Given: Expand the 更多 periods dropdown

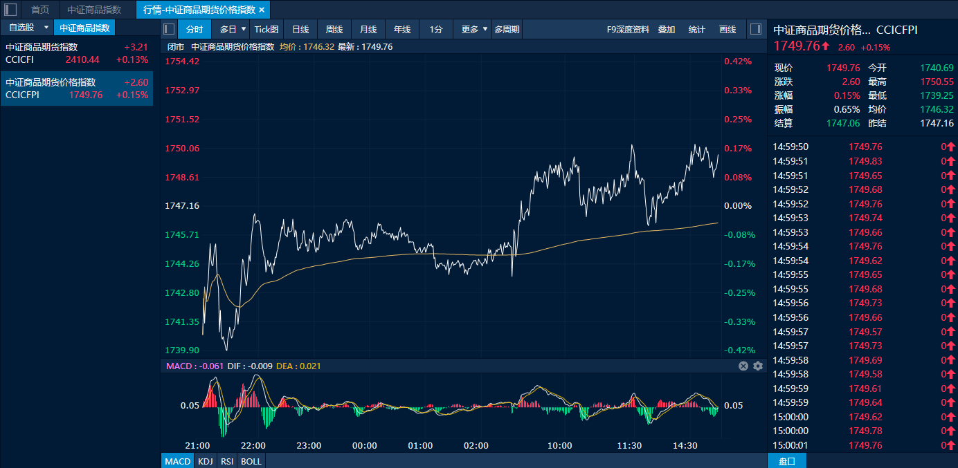Looking at the screenshot, I should pyautogui.click(x=485, y=29).
